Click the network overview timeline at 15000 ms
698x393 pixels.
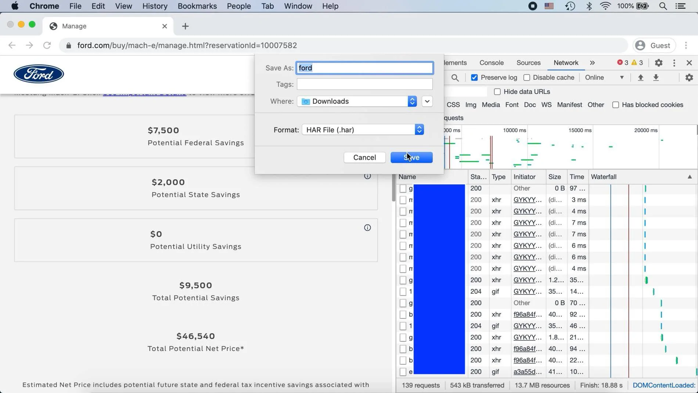[x=580, y=130]
